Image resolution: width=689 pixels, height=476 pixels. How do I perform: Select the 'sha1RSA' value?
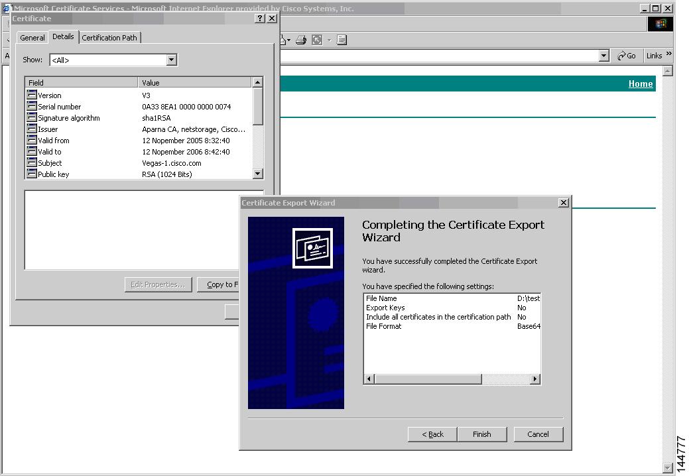[157, 118]
